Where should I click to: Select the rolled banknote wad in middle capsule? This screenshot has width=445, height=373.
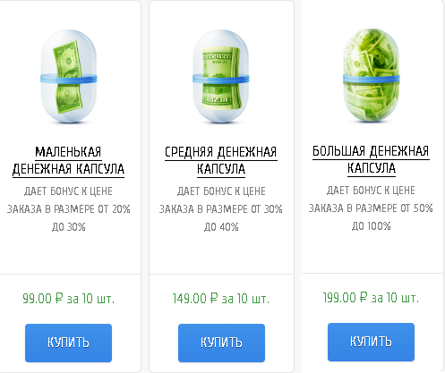pyautogui.click(x=221, y=78)
